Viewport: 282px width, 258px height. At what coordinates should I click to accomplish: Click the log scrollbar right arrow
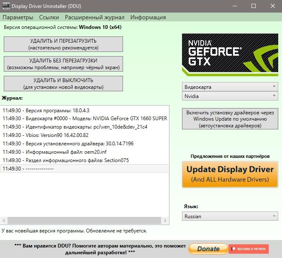165,220
